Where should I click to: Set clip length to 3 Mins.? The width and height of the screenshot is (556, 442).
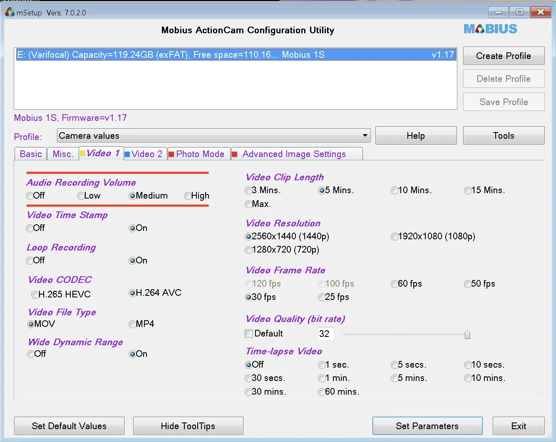[x=248, y=190]
